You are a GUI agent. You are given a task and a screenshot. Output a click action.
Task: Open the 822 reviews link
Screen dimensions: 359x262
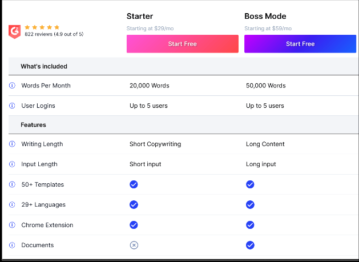54,34
